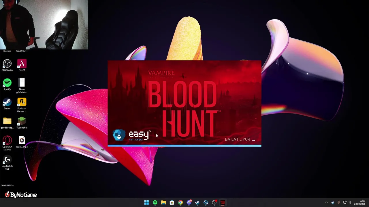Image resolution: width=369 pixels, height=207 pixels.
Task: Open Steam from the taskbar
Action: coord(197,203)
